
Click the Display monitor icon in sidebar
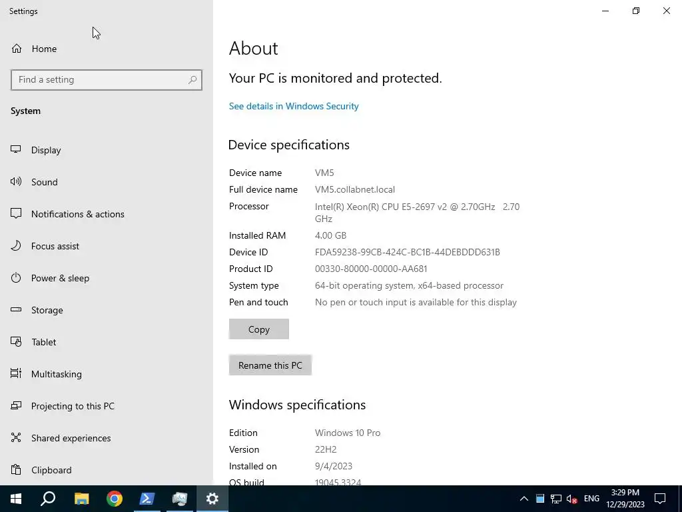(16, 150)
